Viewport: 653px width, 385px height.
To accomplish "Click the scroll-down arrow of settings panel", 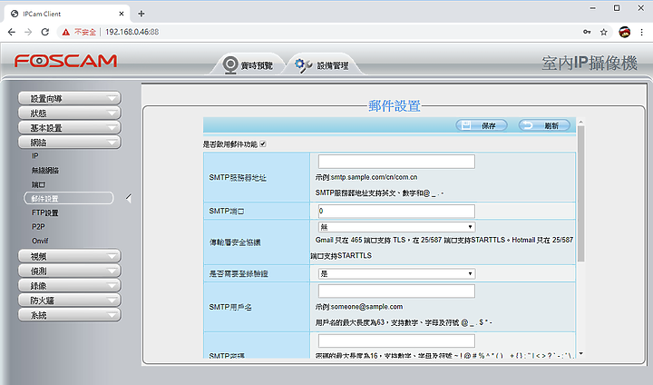I will point(581,354).
